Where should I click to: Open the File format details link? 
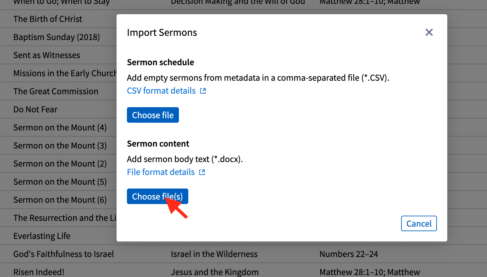[161, 172]
